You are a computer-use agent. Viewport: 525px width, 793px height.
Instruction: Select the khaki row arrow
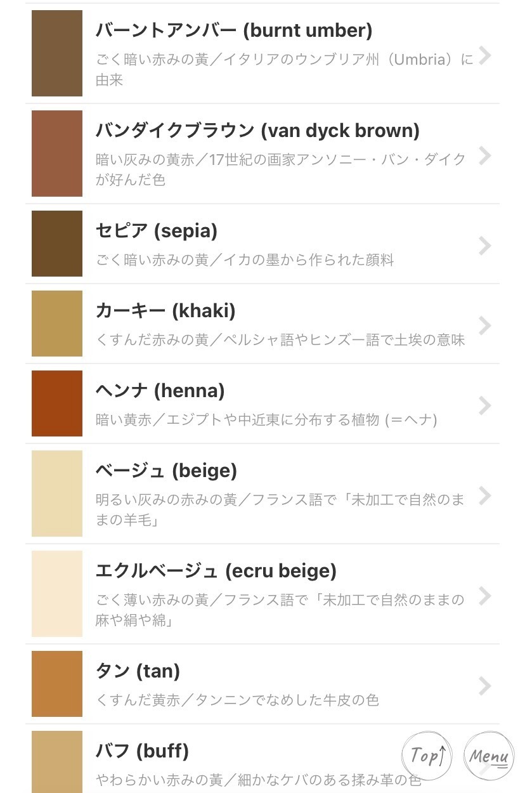tap(485, 326)
